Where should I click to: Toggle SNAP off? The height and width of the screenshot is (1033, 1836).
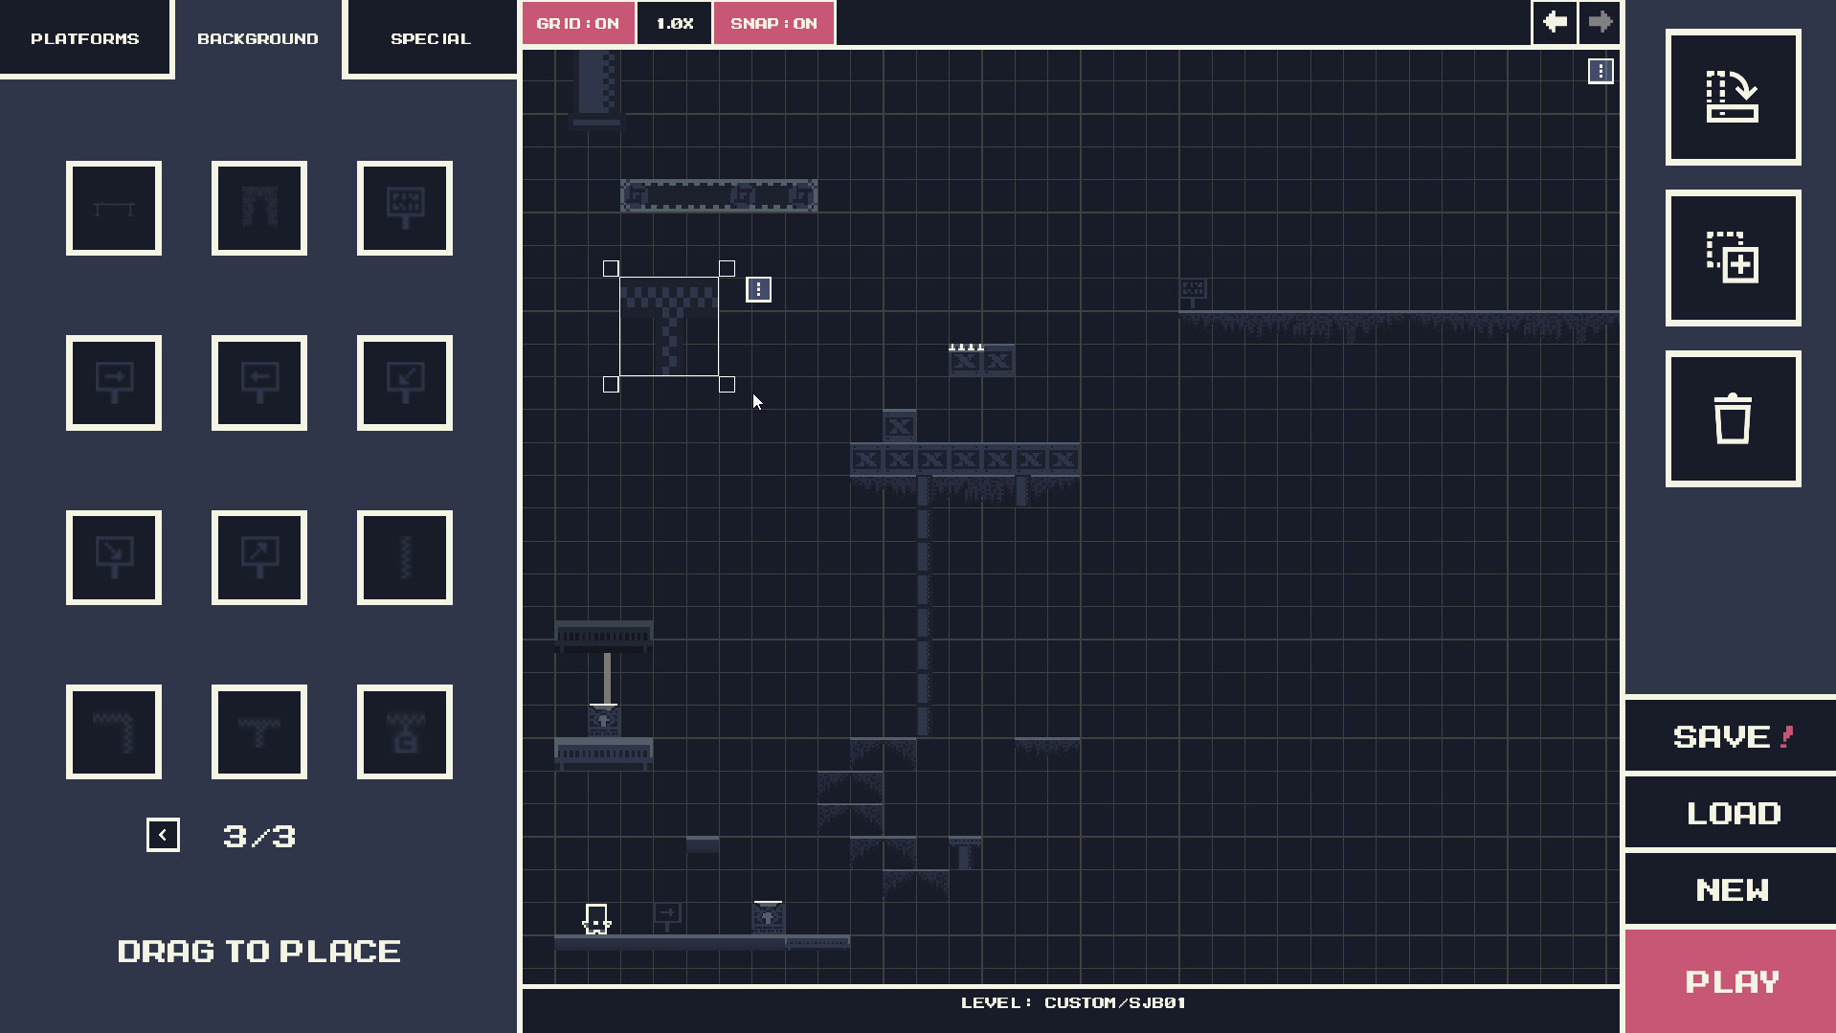[773, 22]
